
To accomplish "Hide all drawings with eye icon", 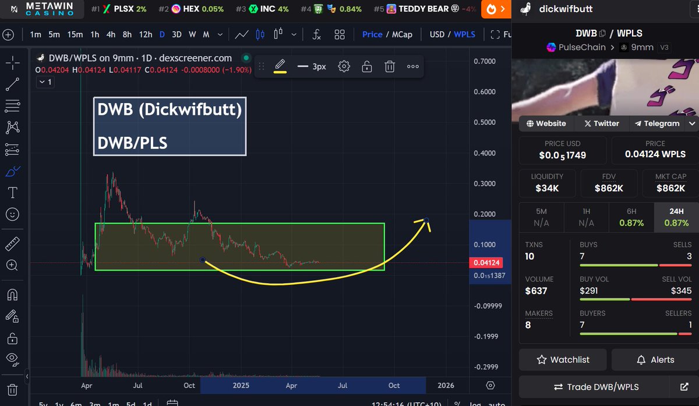I will tap(12, 359).
